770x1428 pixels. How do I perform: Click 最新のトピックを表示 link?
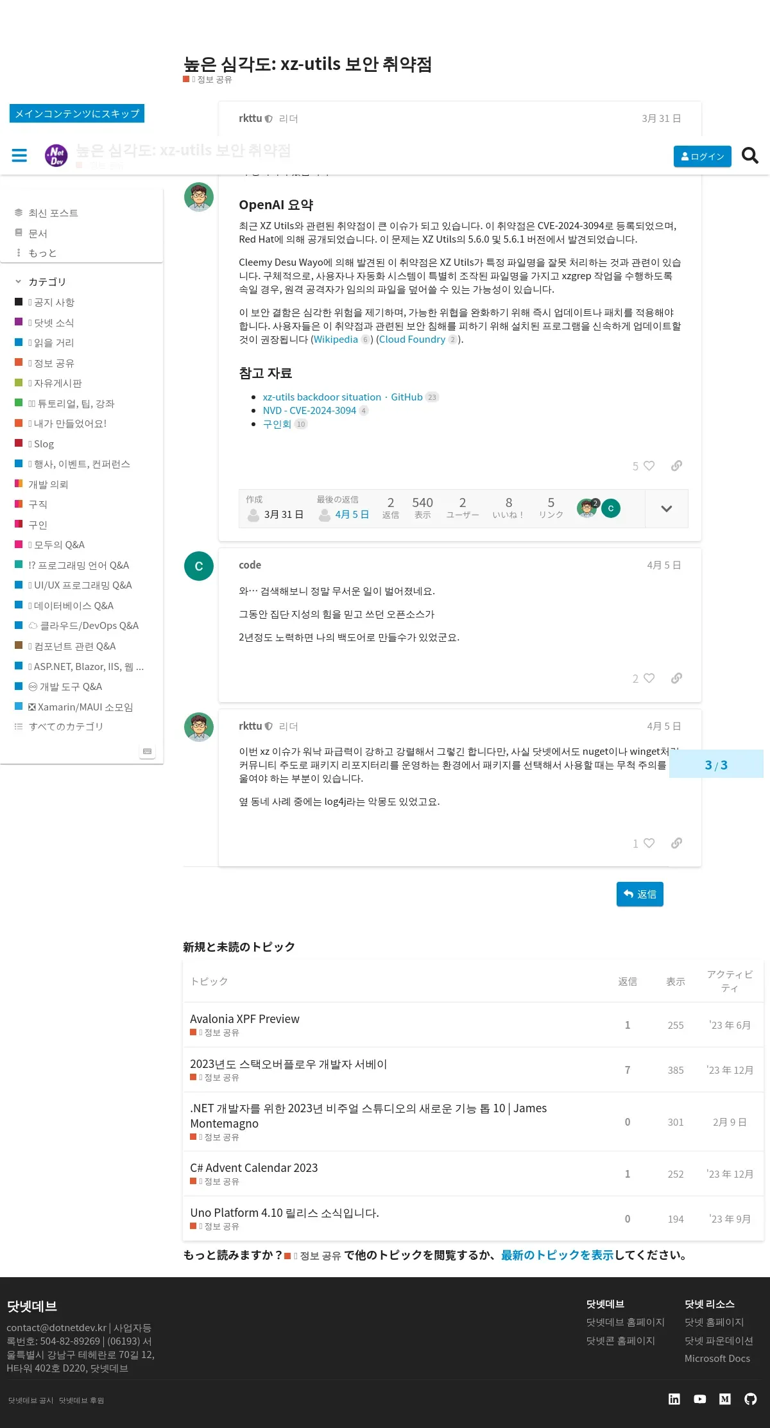click(557, 1255)
